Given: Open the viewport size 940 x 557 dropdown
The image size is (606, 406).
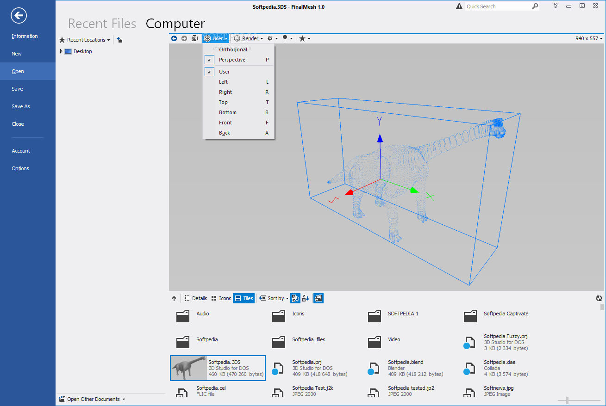Looking at the screenshot, I should (x=589, y=38).
